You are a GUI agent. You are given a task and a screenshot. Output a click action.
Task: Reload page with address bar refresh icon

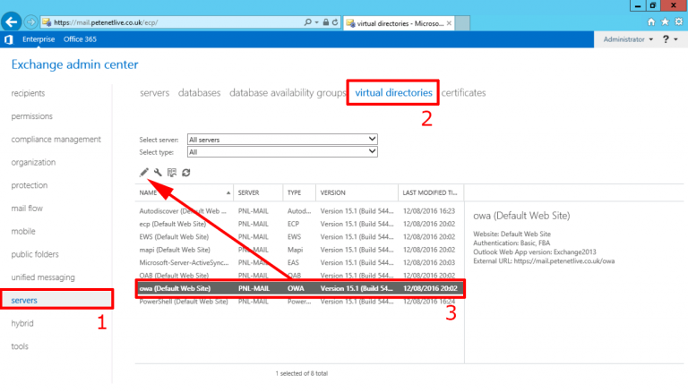[x=335, y=22]
